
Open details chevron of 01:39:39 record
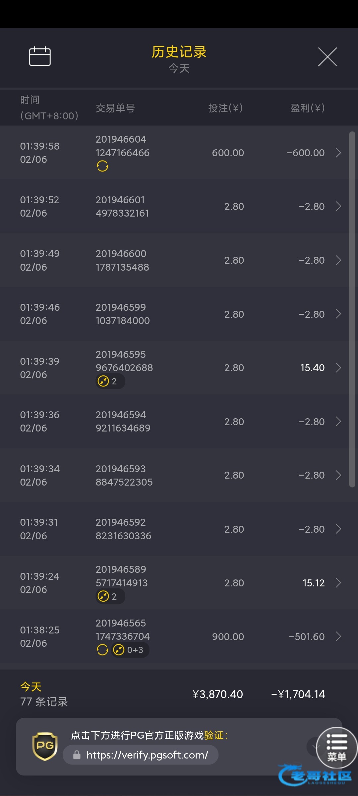click(338, 367)
